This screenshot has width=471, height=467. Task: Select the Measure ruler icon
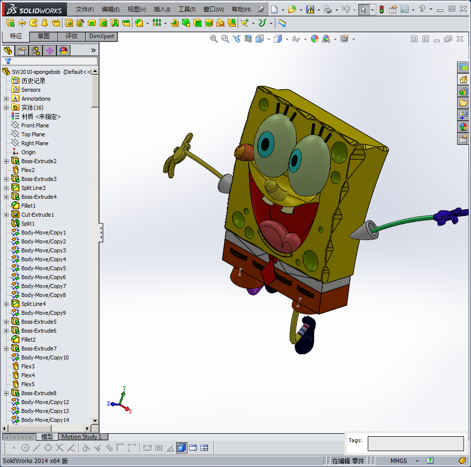282,23
